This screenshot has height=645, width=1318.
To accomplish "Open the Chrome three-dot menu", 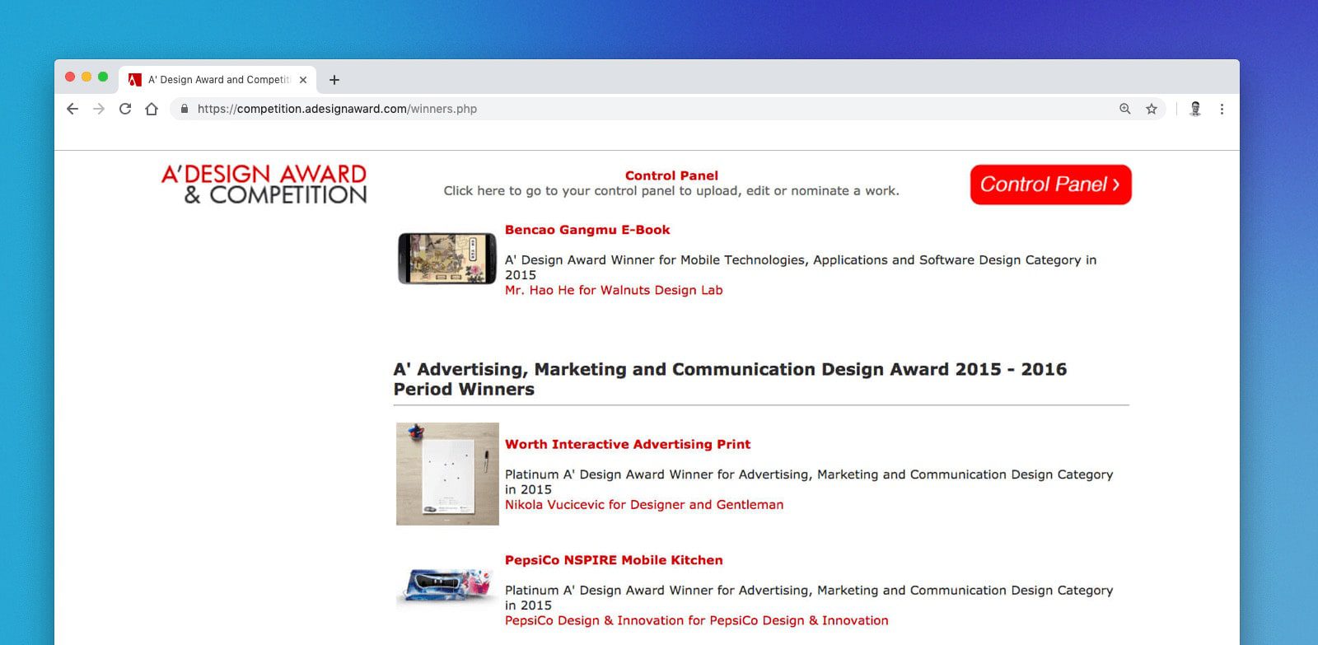I will click(x=1222, y=109).
